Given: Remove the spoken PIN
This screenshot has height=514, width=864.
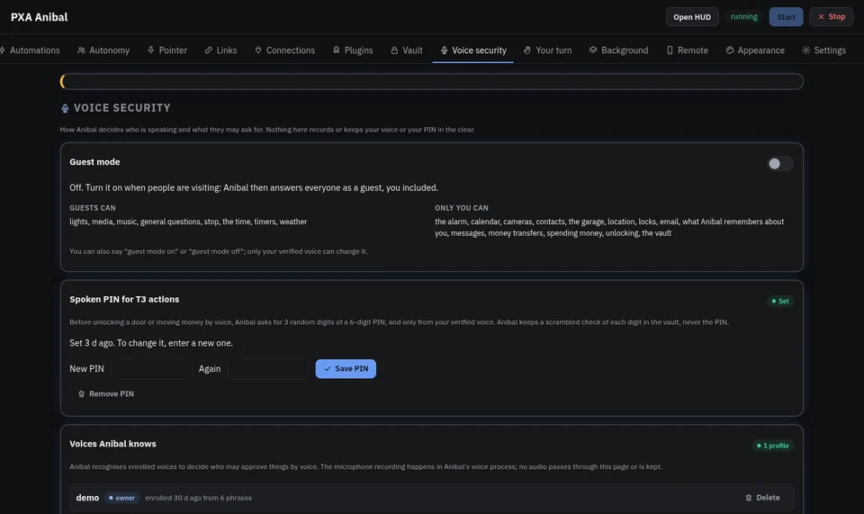Looking at the screenshot, I should click(x=106, y=394).
